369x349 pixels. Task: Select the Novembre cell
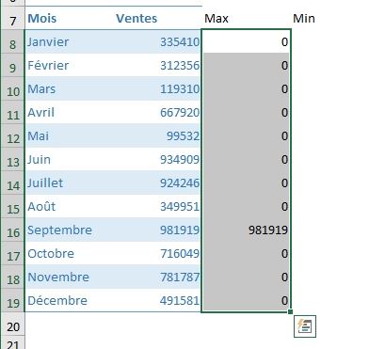[70, 277]
